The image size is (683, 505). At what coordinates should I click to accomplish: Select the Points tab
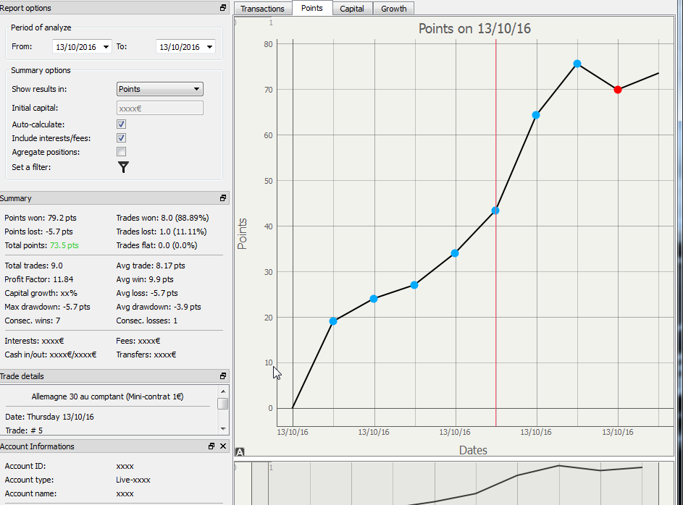(312, 8)
